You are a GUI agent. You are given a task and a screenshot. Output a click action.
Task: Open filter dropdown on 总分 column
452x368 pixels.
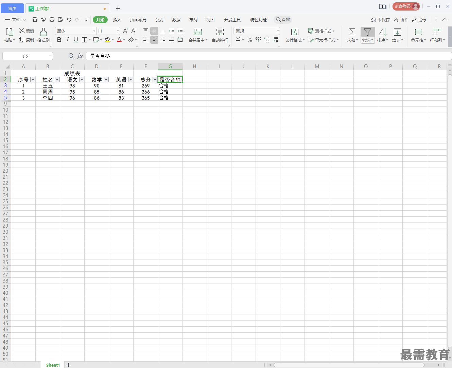(155, 80)
